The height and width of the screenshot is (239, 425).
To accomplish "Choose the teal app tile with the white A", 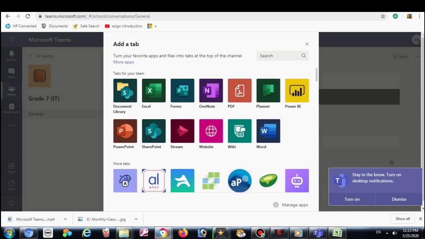I will point(182,181).
